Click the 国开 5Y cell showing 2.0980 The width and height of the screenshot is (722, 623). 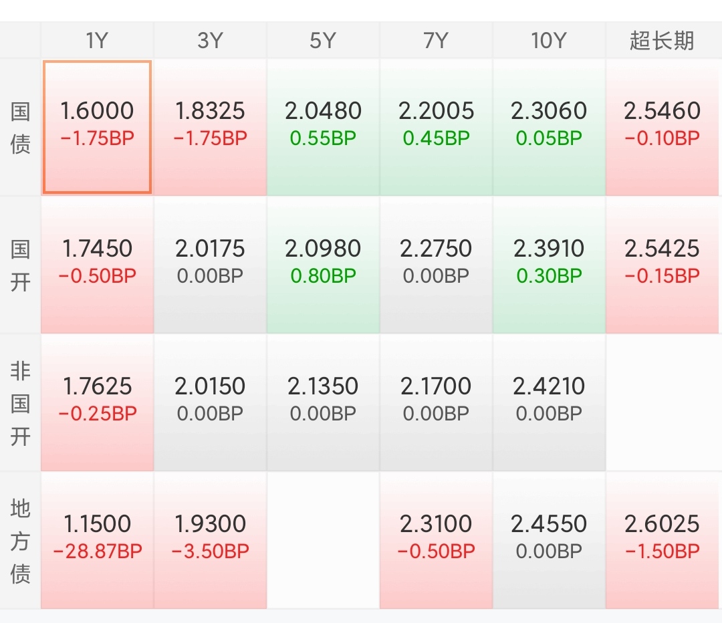pos(323,265)
